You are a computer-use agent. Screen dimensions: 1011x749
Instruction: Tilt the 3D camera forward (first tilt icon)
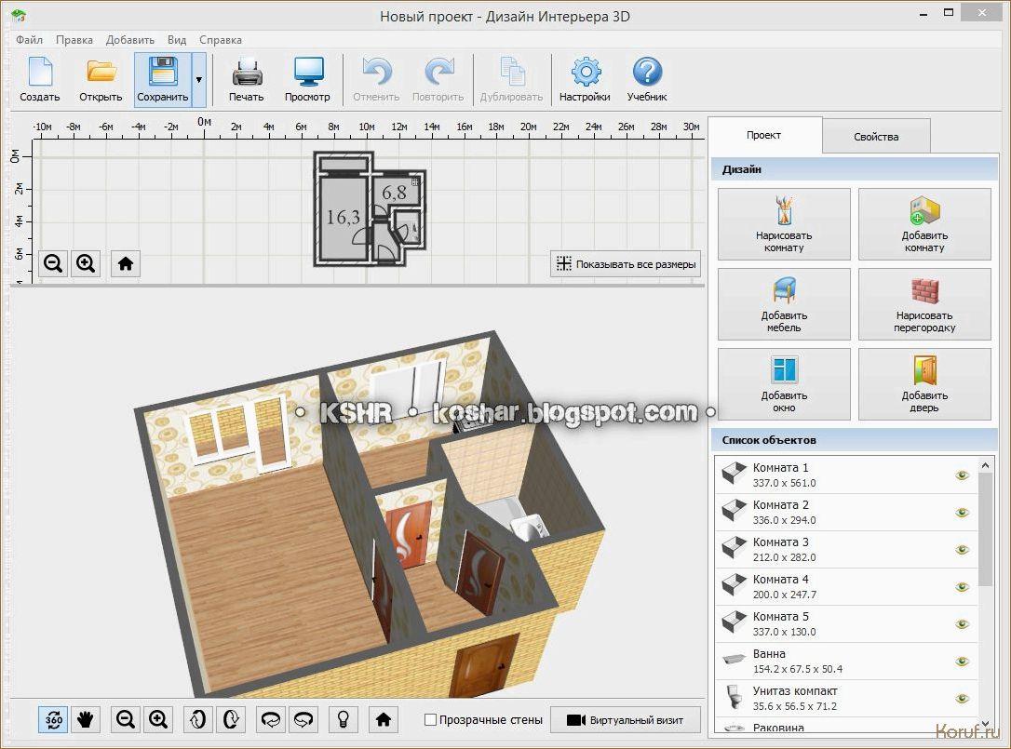(198, 719)
